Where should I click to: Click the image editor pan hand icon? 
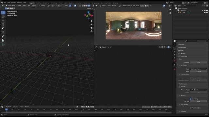pyautogui.click(x=170, y=13)
